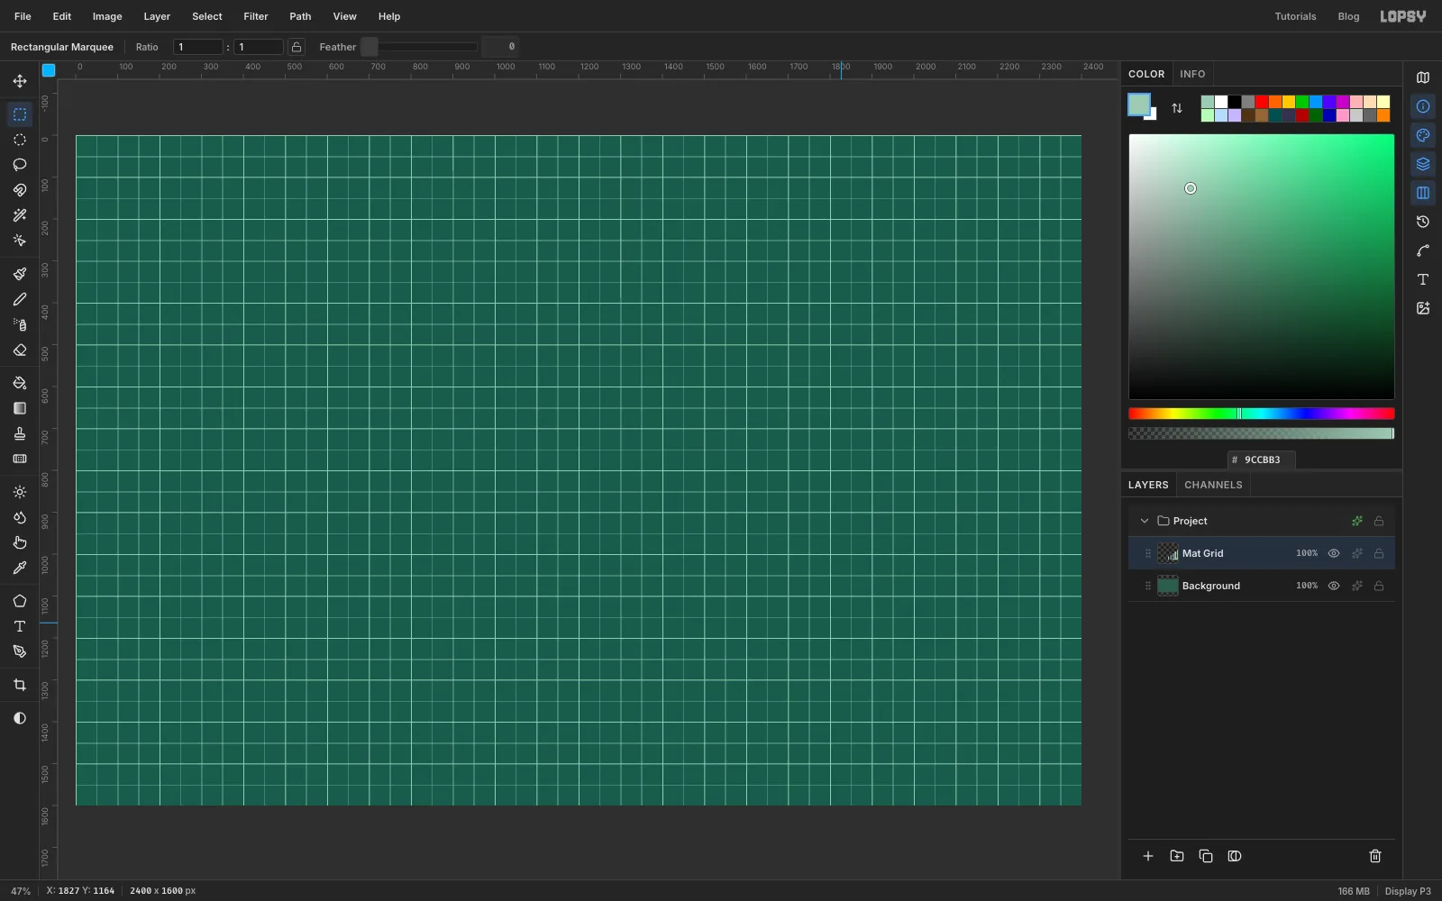
Task: Adjust the rainbow hue slider
Action: tap(1262, 414)
